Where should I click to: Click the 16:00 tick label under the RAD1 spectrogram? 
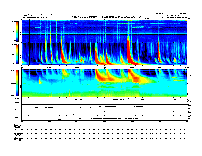point(132,67)
